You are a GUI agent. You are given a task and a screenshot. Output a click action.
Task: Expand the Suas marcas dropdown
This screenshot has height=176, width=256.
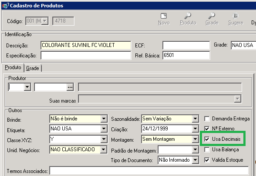pos(237,99)
